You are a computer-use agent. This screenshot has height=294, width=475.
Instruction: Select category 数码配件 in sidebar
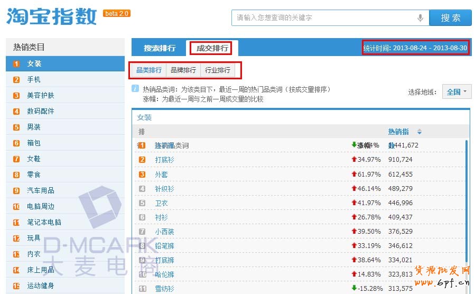tap(65, 111)
